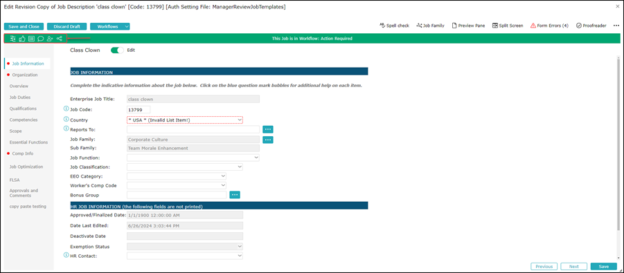This screenshot has width=624, height=273.
Task: Show Form Errors (4)
Action: 549,26
